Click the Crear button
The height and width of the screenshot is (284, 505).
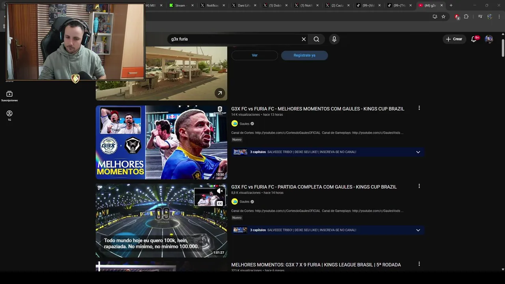454,39
